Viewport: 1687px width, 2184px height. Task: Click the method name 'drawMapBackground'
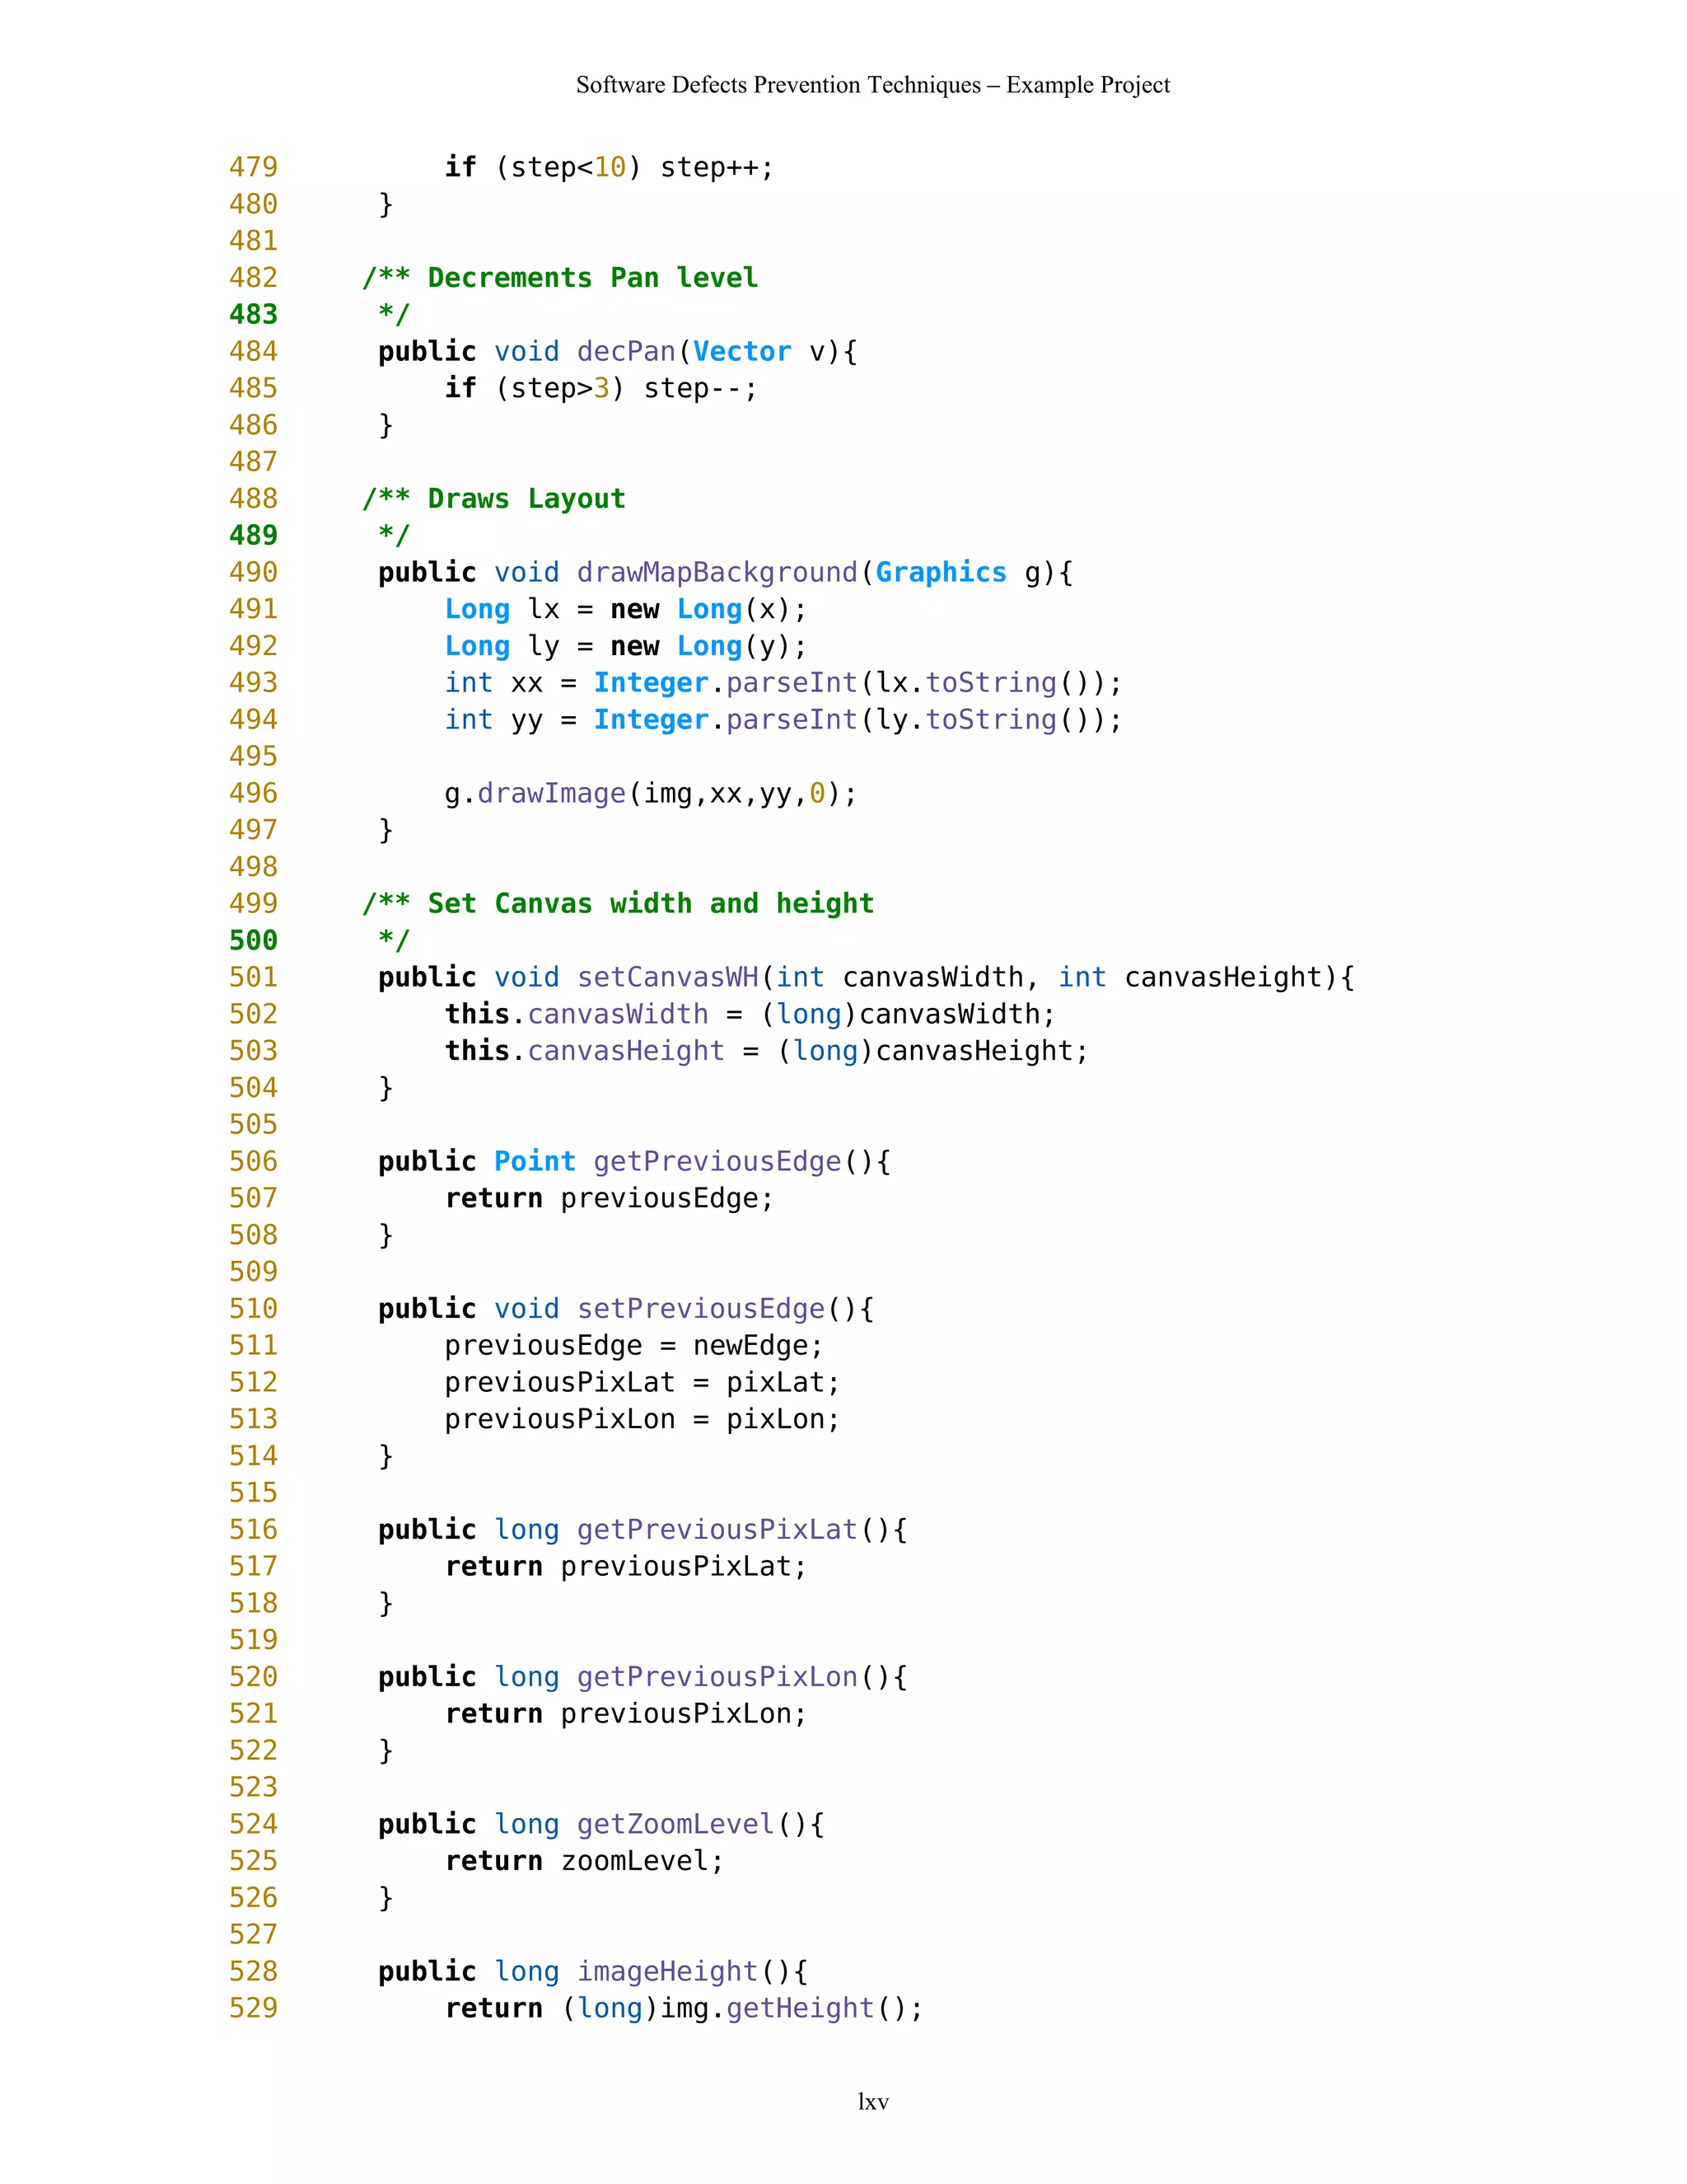point(717,572)
